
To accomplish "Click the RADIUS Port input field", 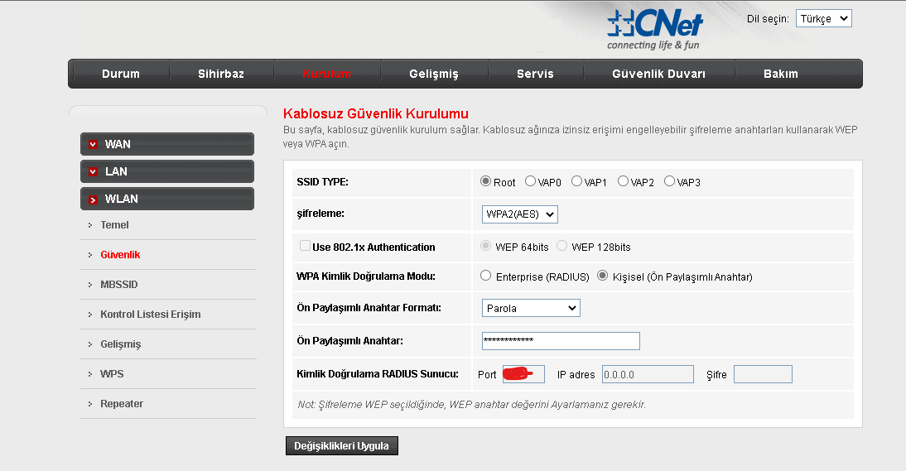I will click(523, 374).
